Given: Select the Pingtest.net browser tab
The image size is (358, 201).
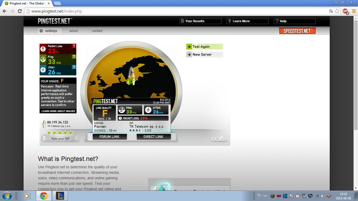Looking at the screenshot, I should tap(28, 3).
